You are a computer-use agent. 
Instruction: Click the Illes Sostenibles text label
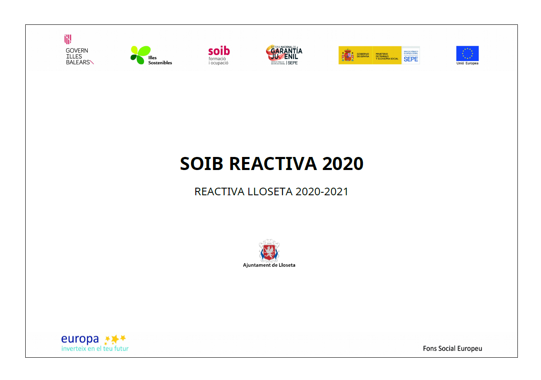160,60
